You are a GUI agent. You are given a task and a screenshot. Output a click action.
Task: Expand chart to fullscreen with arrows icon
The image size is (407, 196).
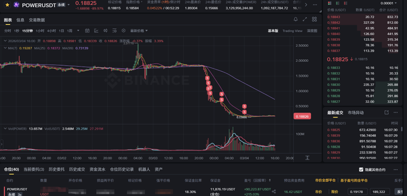(305, 19)
